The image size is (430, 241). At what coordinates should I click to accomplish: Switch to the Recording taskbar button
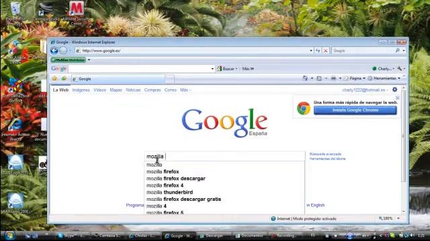coord(285,236)
